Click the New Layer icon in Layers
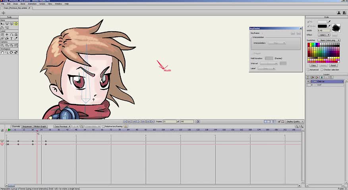348x190 pixels. pyautogui.click(x=307, y=78)
